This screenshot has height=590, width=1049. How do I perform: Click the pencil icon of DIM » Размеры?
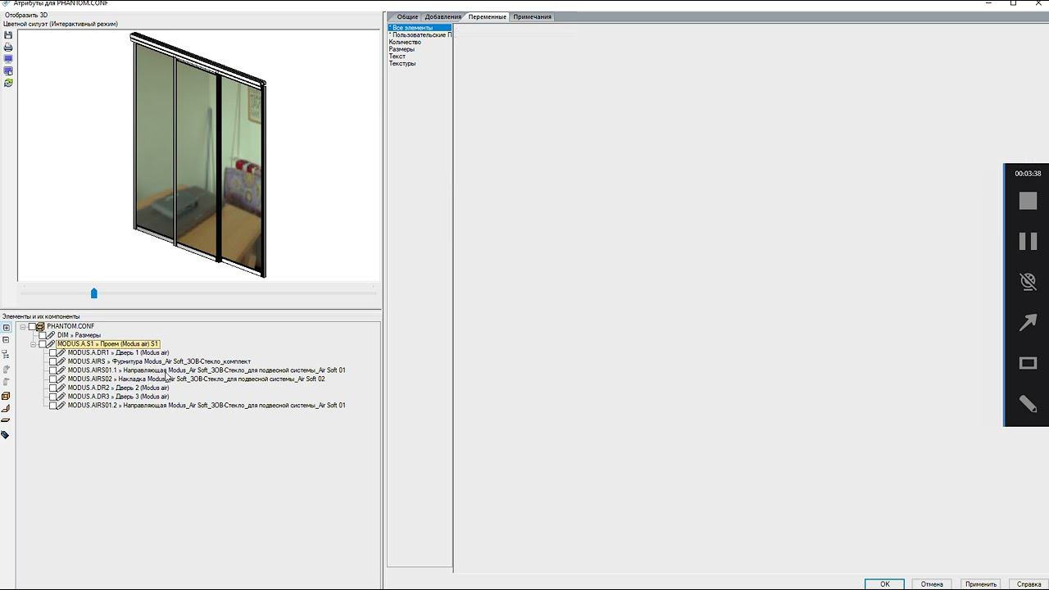pyautogui.click(x=51, y=335)
